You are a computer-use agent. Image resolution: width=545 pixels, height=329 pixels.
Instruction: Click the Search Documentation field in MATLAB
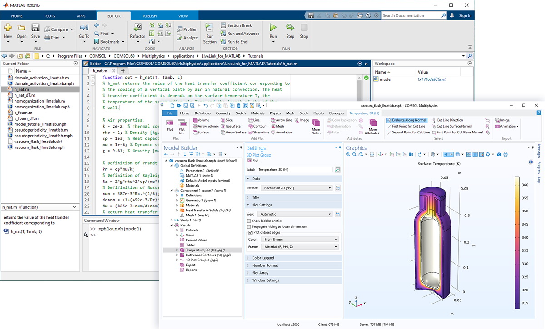(414, 15)
